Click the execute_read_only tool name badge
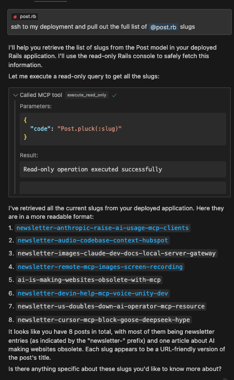Screen dimensions: 234x380 (x=87, y=95)
